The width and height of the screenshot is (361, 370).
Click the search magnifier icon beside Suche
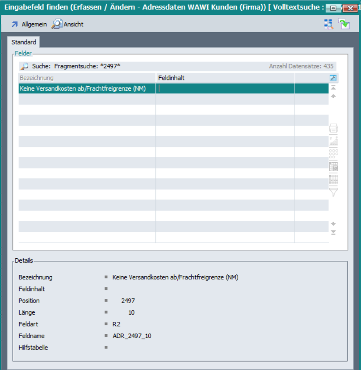pos(25,67)
